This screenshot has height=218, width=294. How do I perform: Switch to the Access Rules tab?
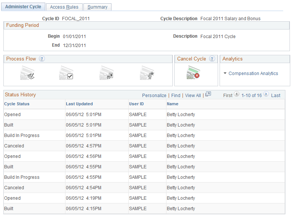(x=64, y=7)
